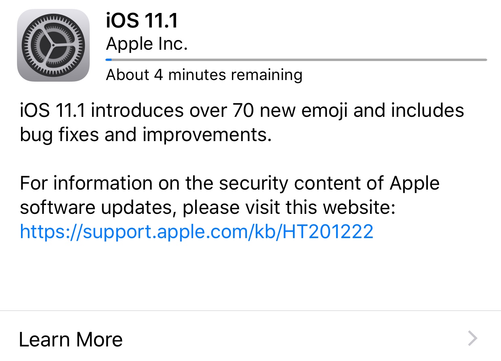Click the Apple Inc. developer label

coord(147,44)
